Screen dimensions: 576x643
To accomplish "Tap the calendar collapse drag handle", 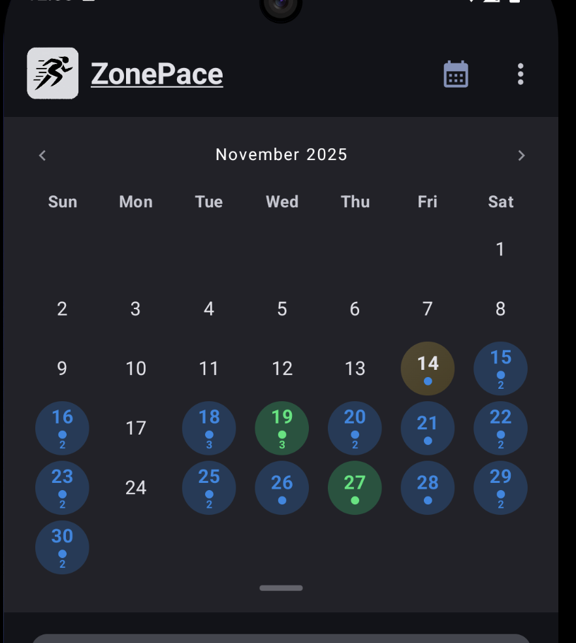I will click(x=281, y=588).
